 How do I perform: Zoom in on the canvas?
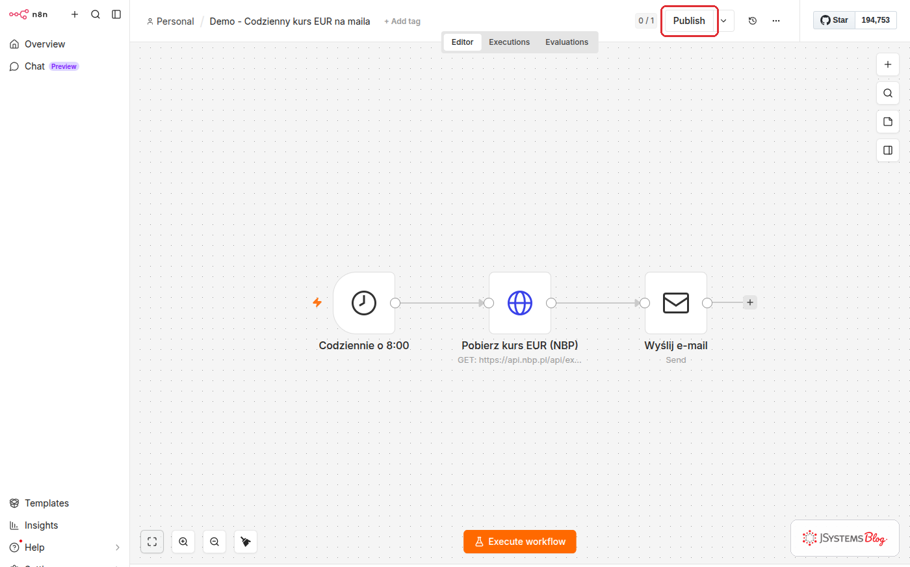click(x=183, y=542)
